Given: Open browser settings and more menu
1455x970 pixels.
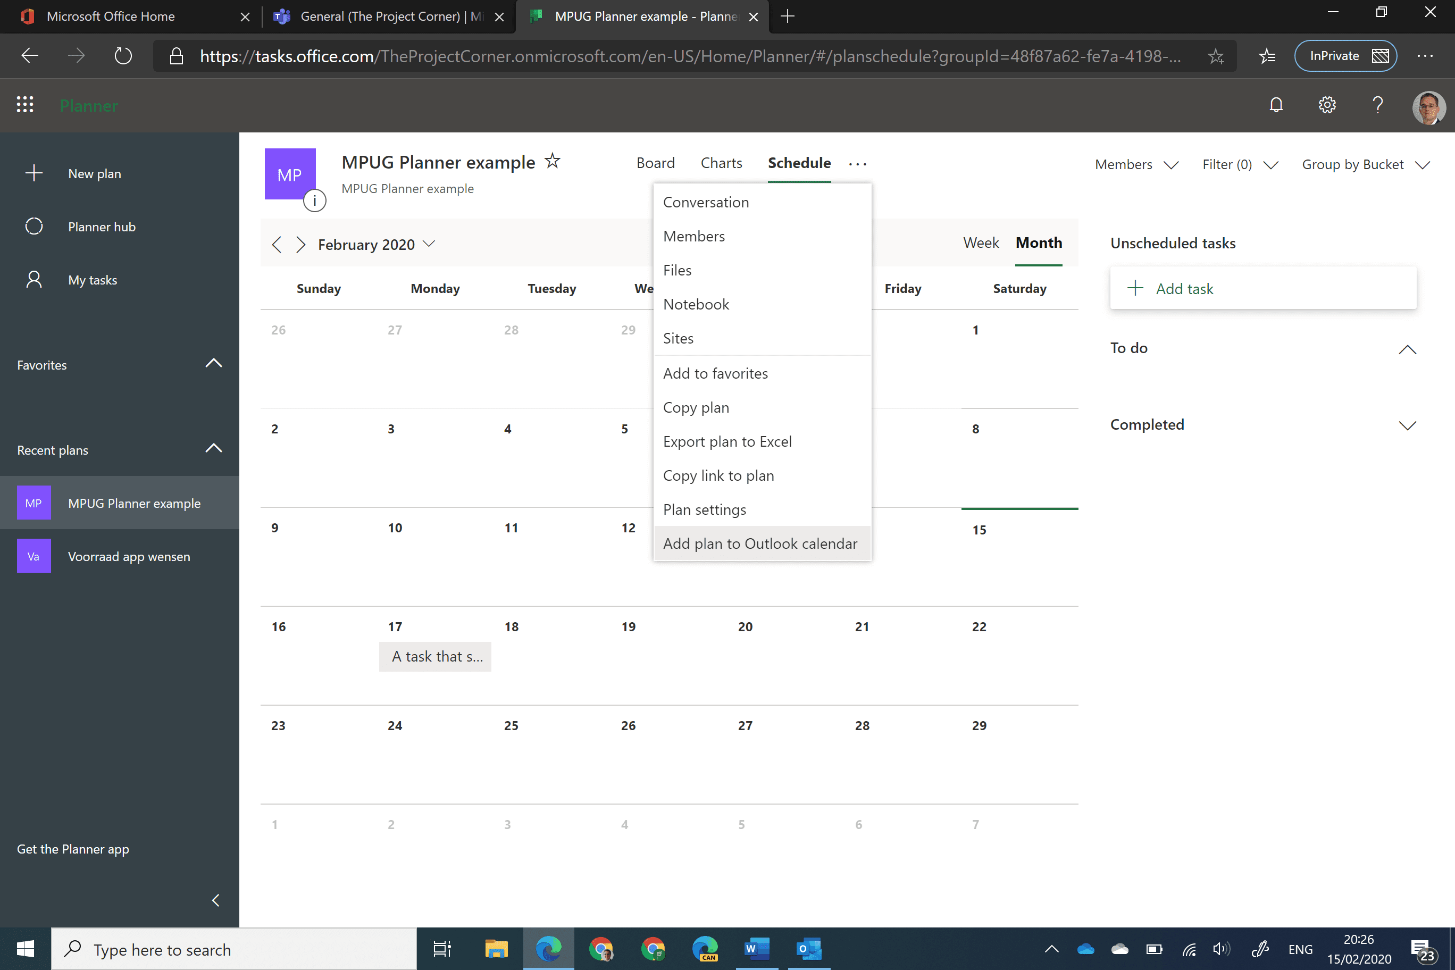Looking at the screenshot, I should 1425,56.
